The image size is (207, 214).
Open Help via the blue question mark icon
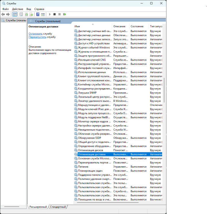38,14
